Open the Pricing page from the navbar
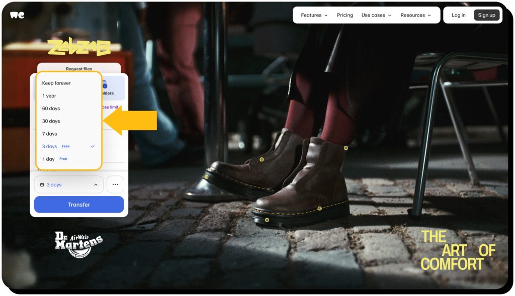515x296 pixels. click(345, 15)
